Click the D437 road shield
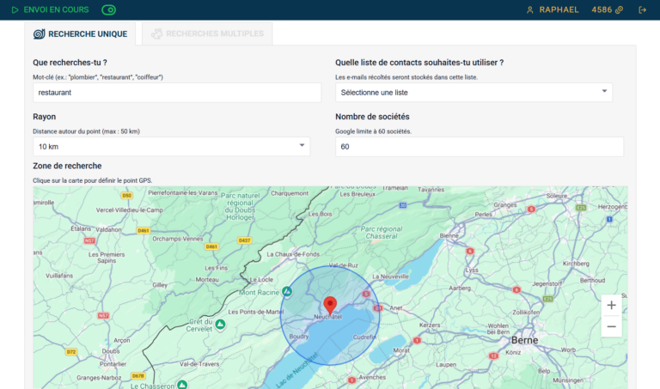The width and height of the screenshot is (660, 389). pos(245,240)
